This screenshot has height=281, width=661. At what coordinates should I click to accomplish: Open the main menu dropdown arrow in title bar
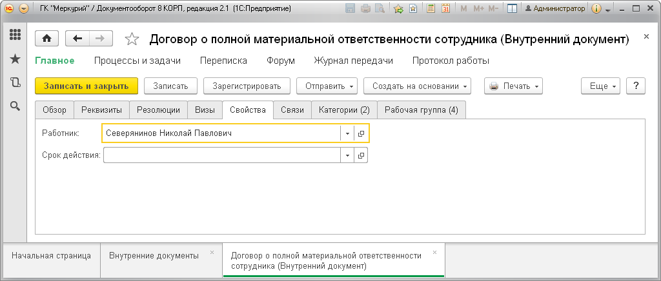[24, 8]
